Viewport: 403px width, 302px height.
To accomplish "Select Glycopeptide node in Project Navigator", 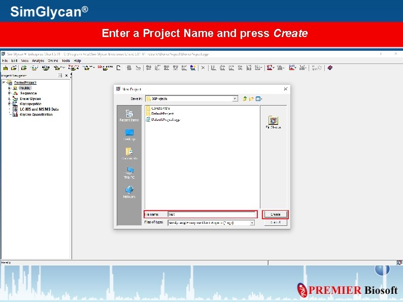I will tap(30, 104).
